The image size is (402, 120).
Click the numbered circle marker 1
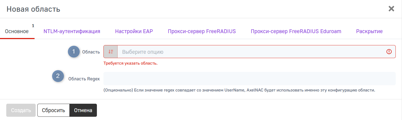73,52
